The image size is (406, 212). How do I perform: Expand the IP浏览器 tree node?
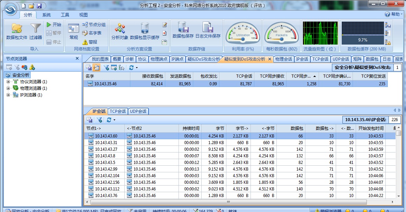8,95
